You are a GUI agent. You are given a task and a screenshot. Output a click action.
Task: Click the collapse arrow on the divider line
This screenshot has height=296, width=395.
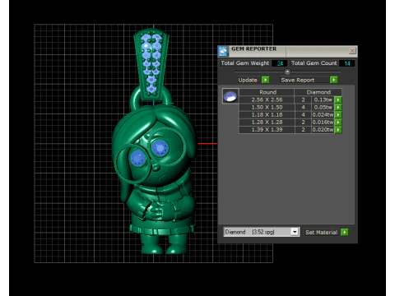click(287, 72)
